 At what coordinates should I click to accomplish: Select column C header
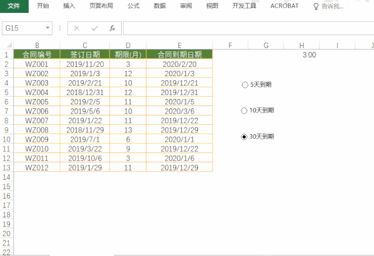pyautogui.click(x=85, y=45)
